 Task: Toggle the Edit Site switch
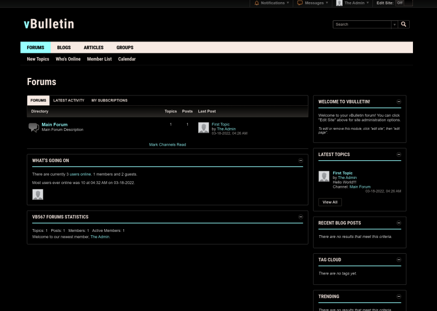click(404, 3)
